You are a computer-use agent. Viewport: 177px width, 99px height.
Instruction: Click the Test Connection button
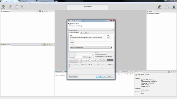(x=73, y=77)
